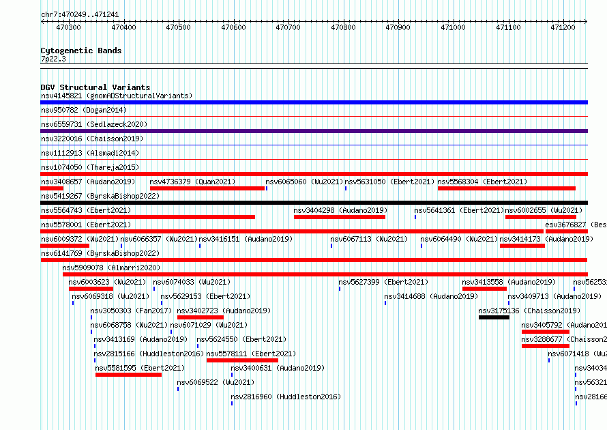Select nsv6069318 (Wu2021) variant

coord(110,296)
